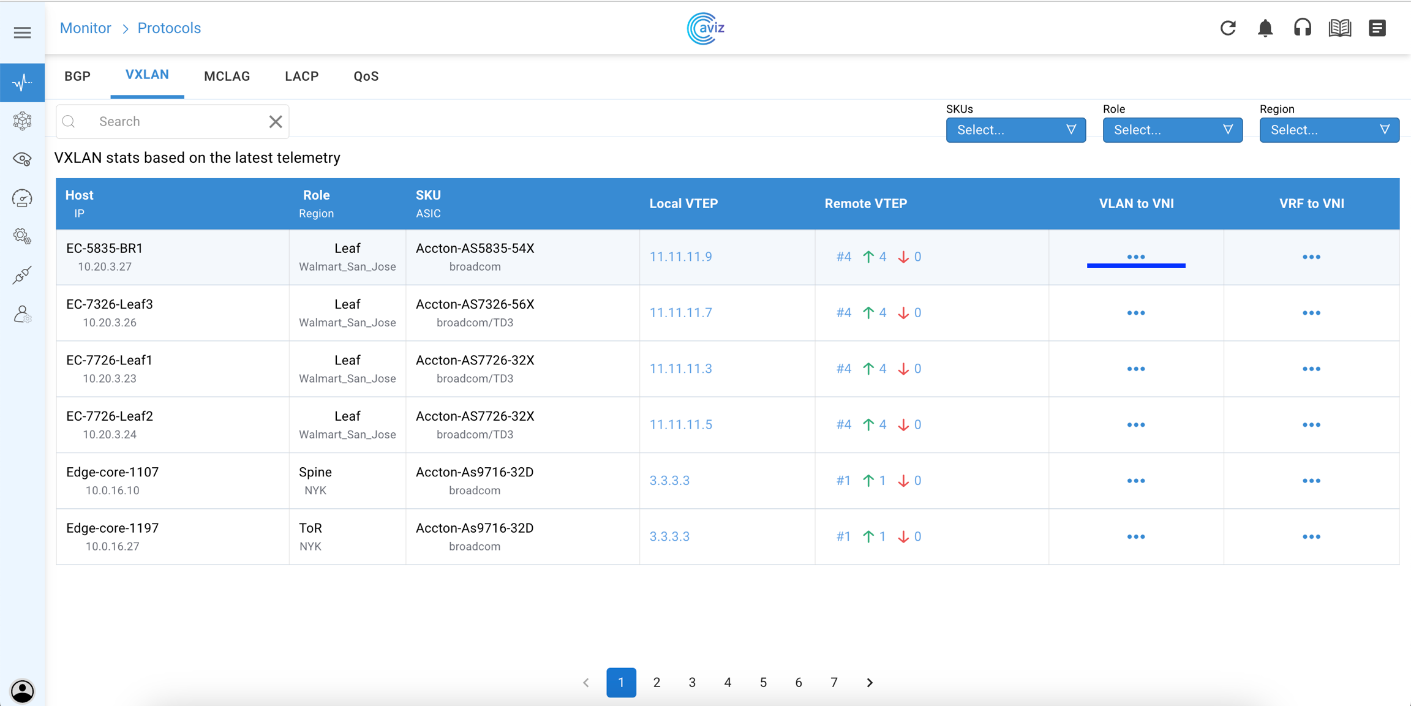Expand the Region select dropdown

pos(1329,130)
